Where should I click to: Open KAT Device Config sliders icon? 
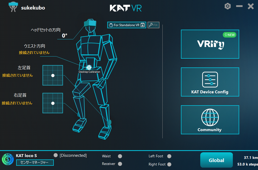[210, 80]
